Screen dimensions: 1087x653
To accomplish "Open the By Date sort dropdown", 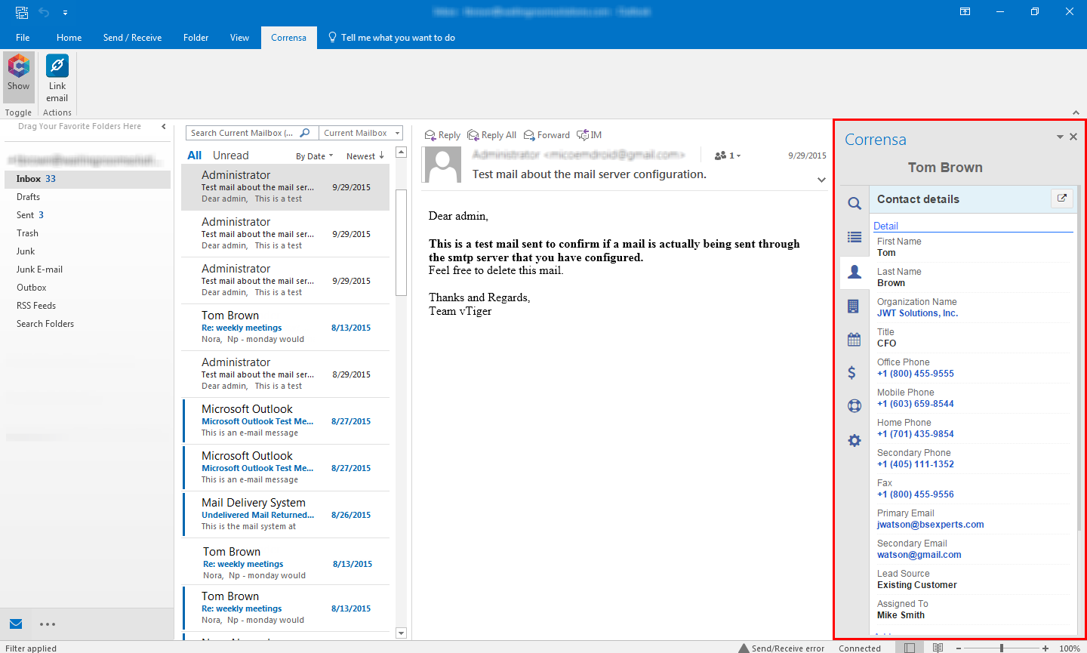I will tap(314, 156).
